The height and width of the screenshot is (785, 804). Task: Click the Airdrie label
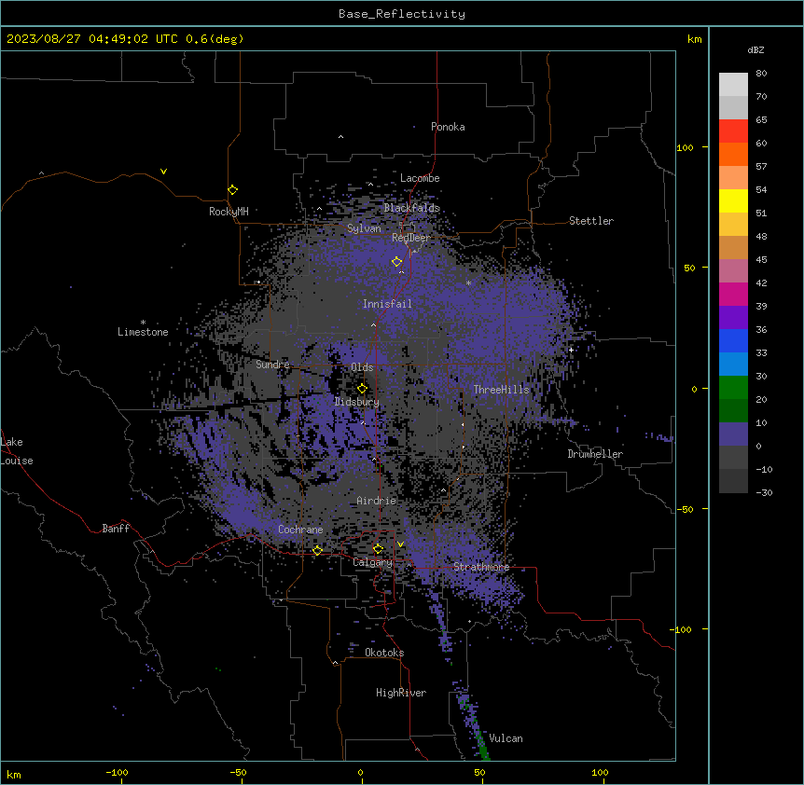coord(377,501)
